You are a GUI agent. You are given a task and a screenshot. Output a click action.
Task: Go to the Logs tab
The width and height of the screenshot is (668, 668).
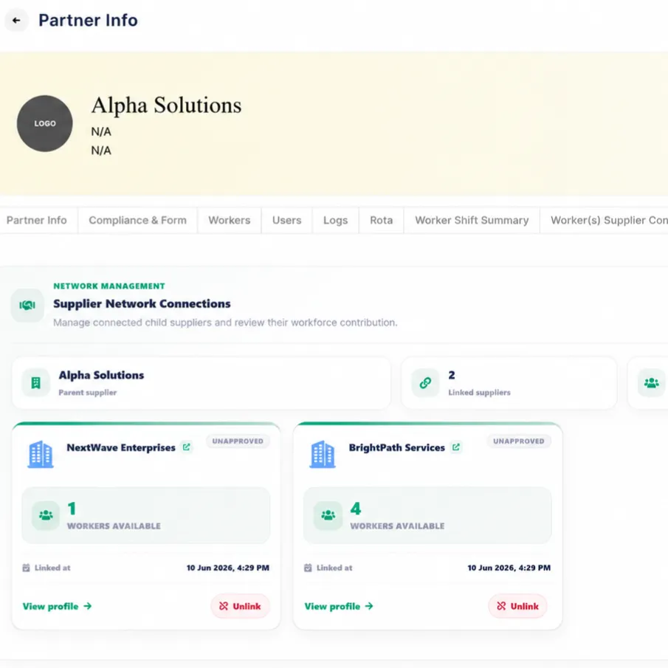[335, 220]
